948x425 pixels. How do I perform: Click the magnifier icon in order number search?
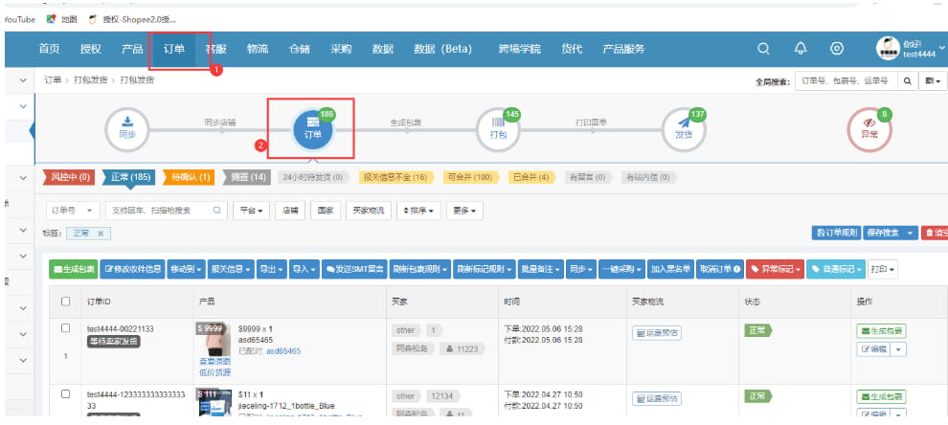[x=217, y=211]
